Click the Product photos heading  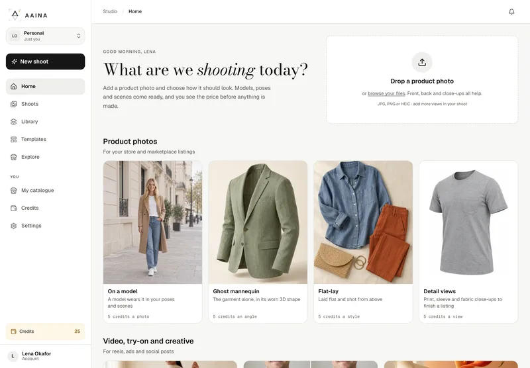coord(130,142)
